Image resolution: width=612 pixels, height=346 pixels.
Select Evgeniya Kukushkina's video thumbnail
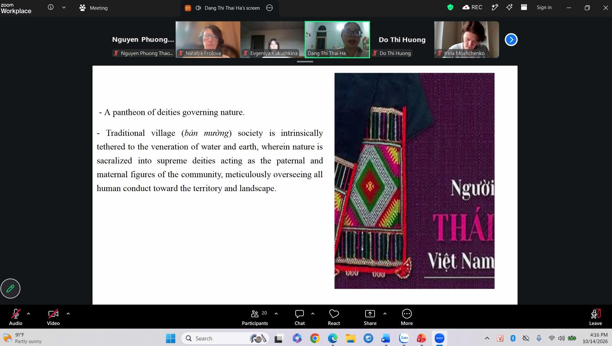pos(273,39)
